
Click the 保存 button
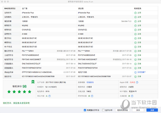(138, 110)
